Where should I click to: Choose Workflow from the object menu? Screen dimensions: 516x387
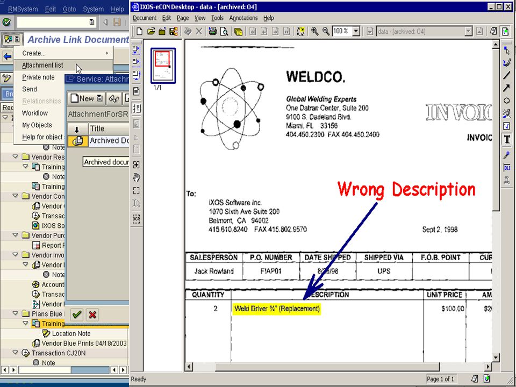click(35, 113)
